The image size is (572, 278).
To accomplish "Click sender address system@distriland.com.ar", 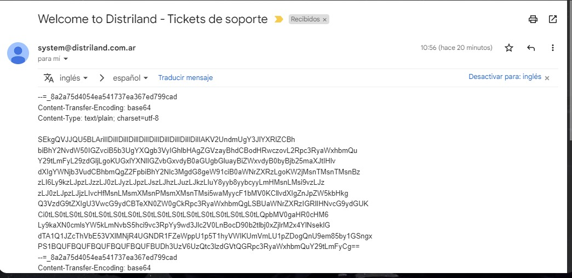I will coord(87,48).
